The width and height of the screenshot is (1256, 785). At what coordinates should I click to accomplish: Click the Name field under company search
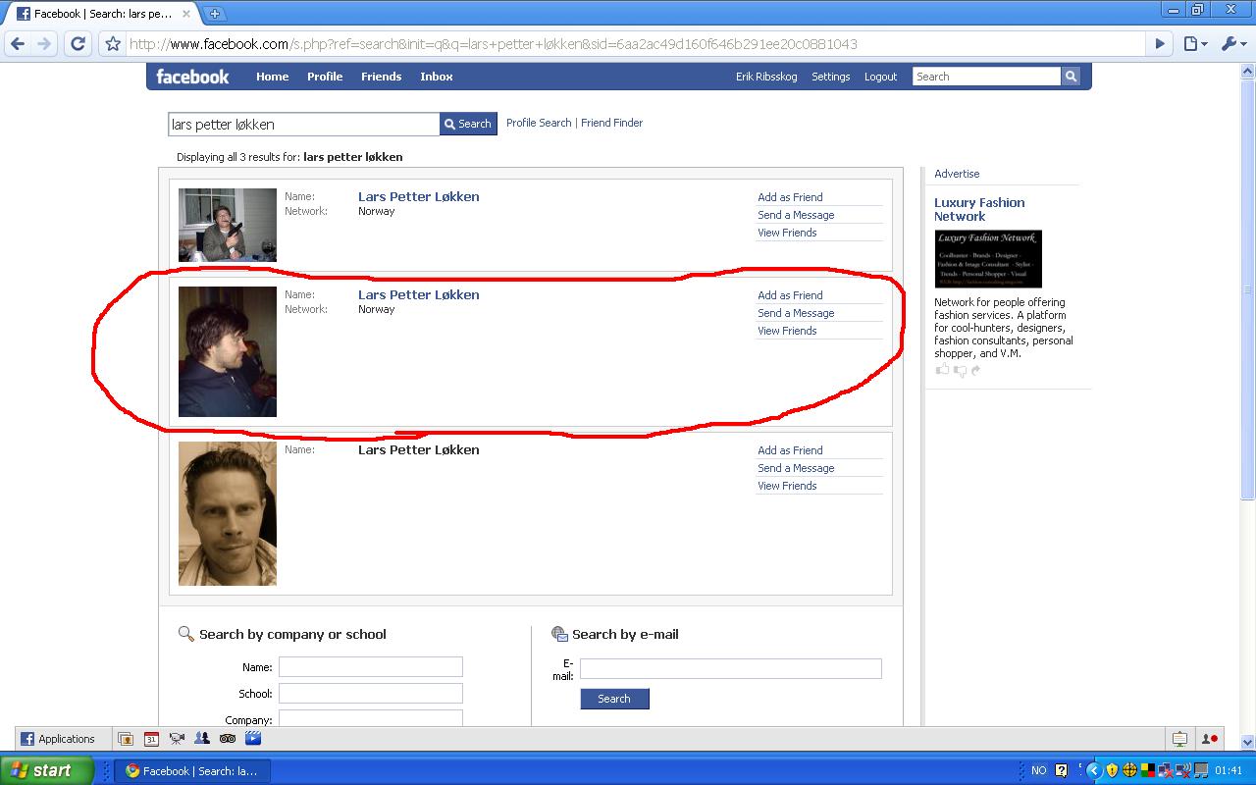371,667
